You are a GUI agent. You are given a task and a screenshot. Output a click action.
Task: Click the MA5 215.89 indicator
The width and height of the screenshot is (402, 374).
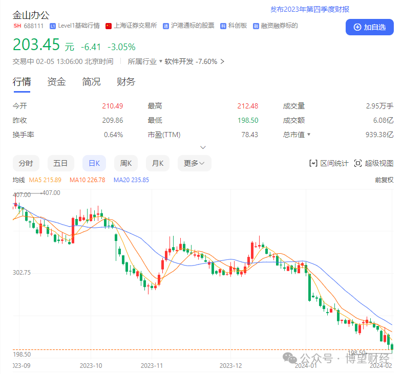coord(45,180)
